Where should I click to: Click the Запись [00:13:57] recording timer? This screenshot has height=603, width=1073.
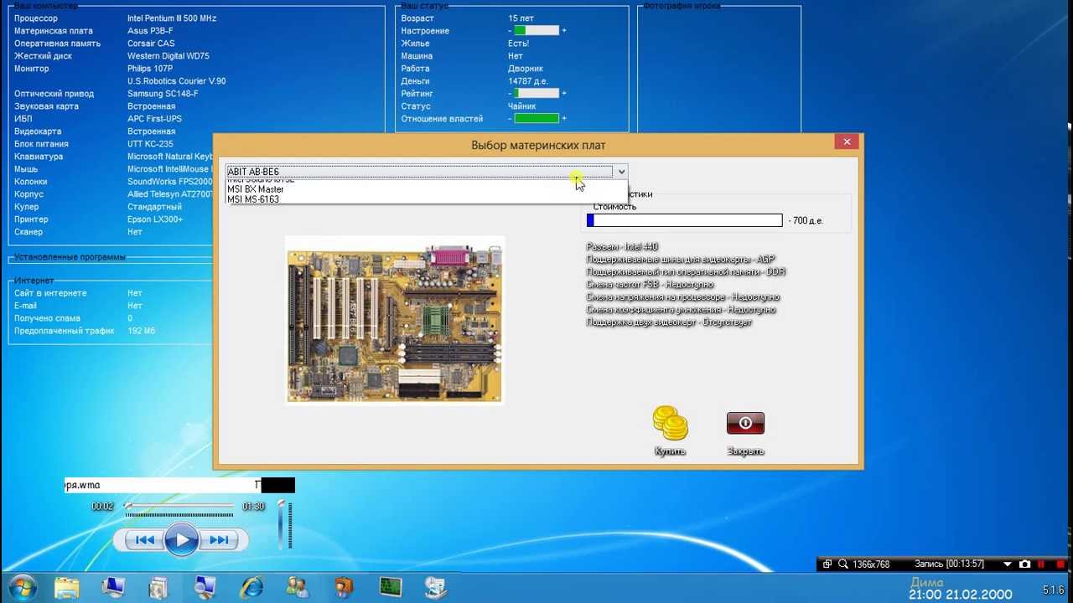(x=949, y=564)
